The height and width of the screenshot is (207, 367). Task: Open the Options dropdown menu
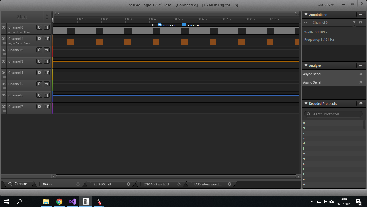(x=325, y=5)
